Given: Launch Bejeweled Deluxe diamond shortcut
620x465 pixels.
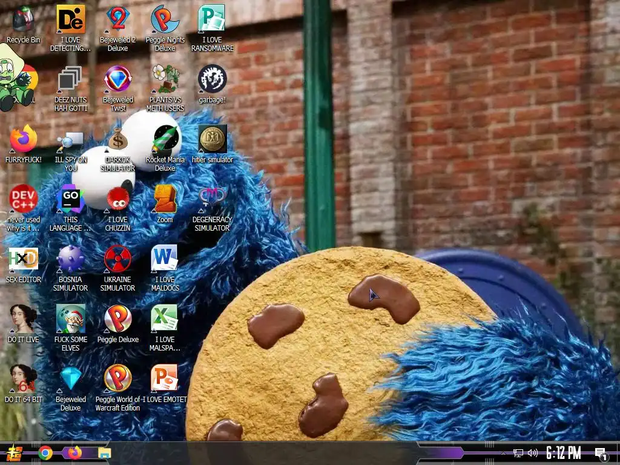Looking at the screenshot, I should (x=70, y=379).
